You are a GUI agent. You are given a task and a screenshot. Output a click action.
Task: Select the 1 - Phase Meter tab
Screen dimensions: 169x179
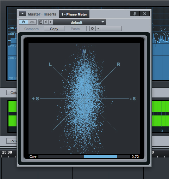tap(74, 14)
